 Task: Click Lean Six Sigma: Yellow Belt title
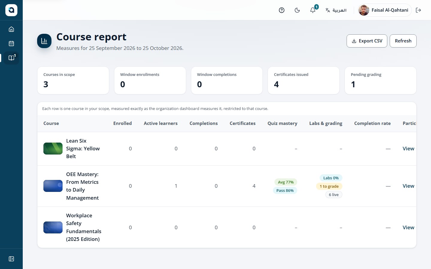click(83, 149)
